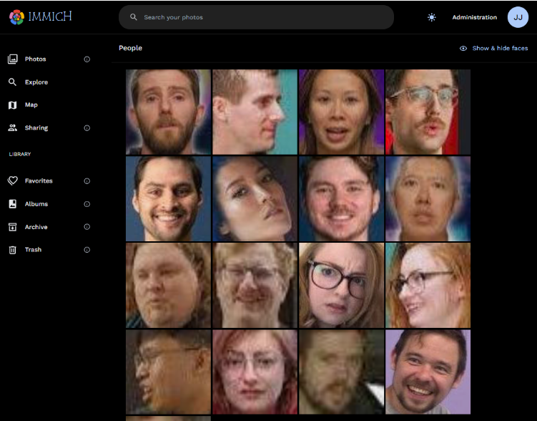The width and height of the screenshot is (537, 421).
Task: Open glasses man on red background
Action: click(428, 112)
